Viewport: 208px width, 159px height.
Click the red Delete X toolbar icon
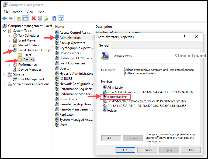coord(34,18)
